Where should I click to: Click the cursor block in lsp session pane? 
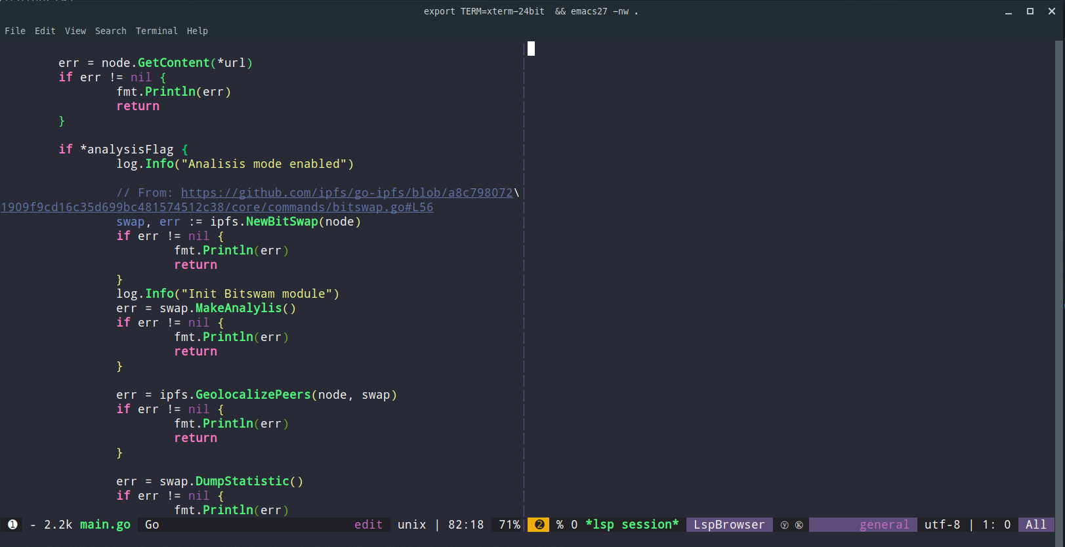pos(532,49)
